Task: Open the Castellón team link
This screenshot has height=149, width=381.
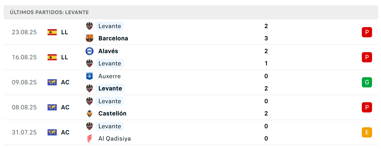Action: pyautogui.click(x=112, y=113)
